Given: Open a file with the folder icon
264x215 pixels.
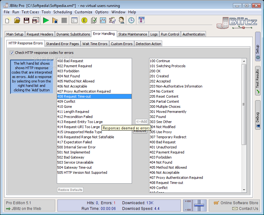Looking at the screenshot, I should [x=17, y=21].
